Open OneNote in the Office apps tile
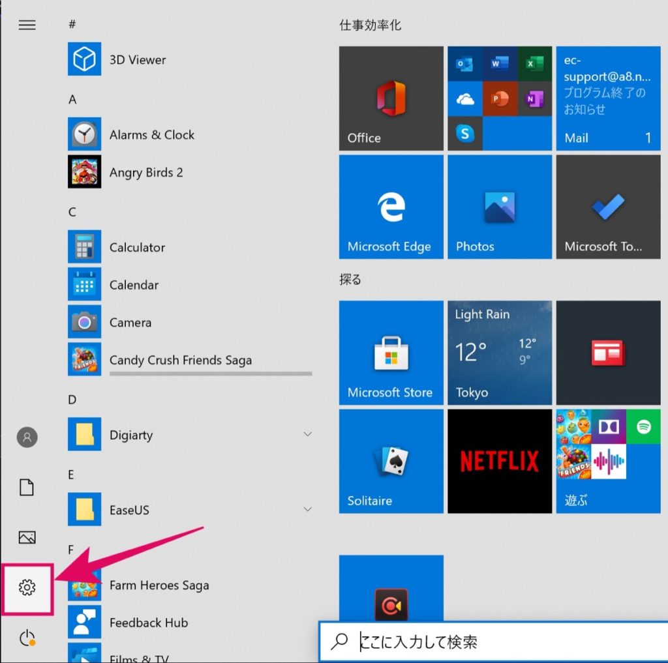Image resolution: width=668 pixels, height=663 pixels. [535, 98]
